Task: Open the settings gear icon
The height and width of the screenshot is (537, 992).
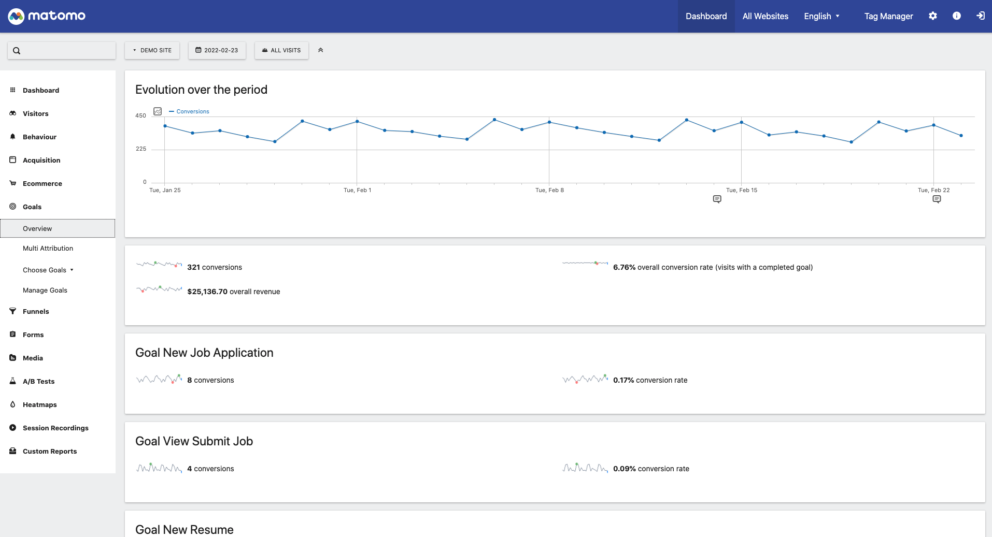Action: [932, 16]
